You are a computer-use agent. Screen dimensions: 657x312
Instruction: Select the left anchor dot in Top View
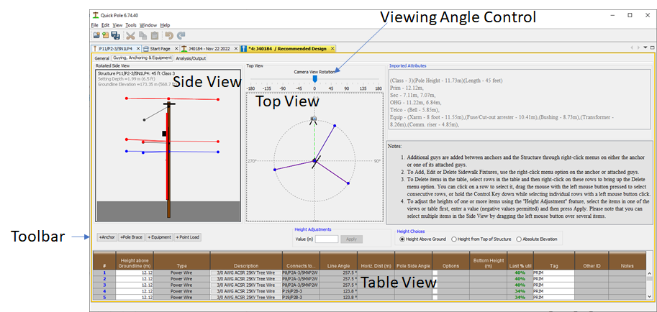tap(275, 170)
